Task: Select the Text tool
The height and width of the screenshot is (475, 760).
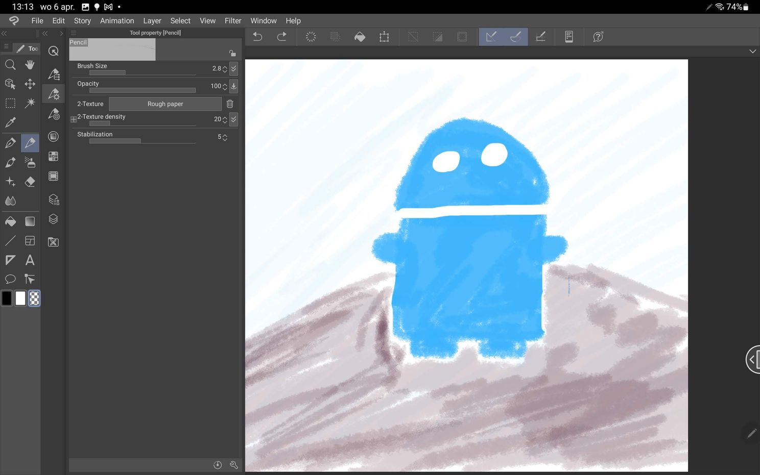Action: pos(30,260)
